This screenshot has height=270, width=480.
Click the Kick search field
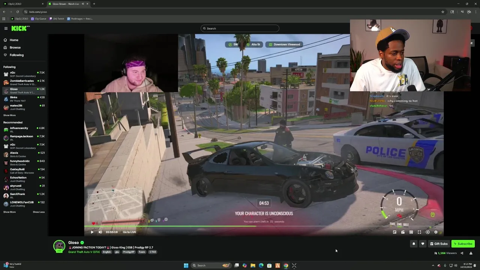click(240, 28)
